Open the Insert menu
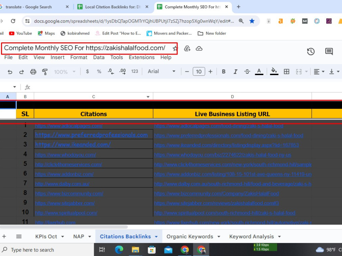The width and height of the screenshot is (342, 256). pos(57,57)
